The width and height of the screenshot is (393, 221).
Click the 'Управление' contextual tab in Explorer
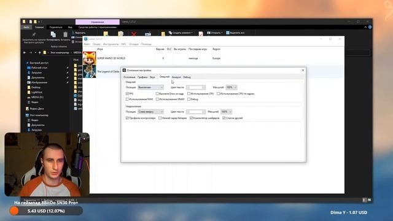pos(97,22)
